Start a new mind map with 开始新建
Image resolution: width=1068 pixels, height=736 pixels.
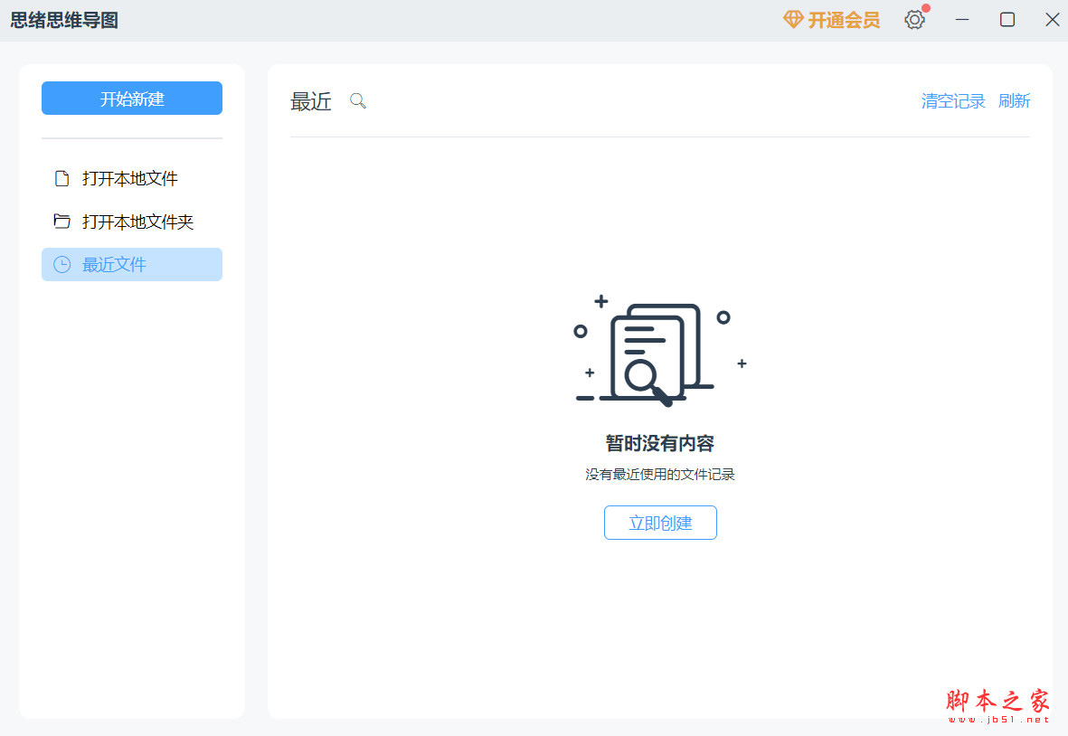click(131, 98)
